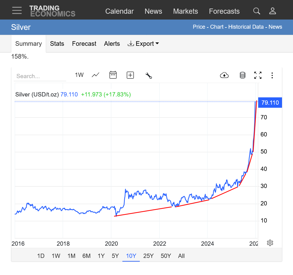Click the chart Search input field

click(40, 76)
